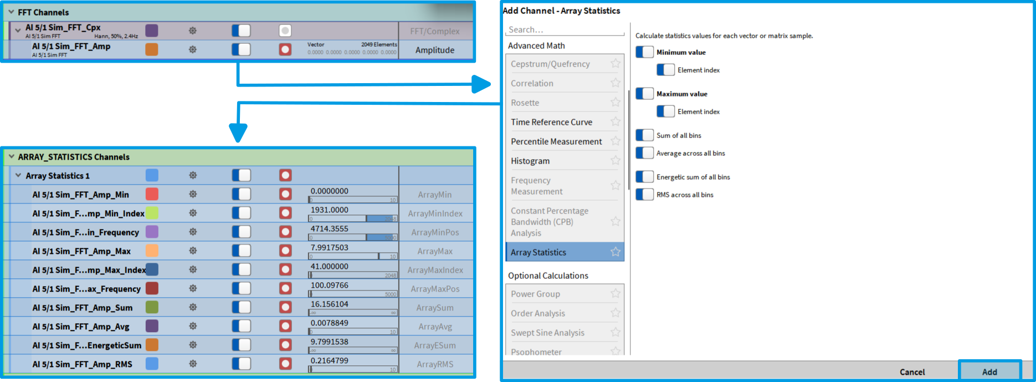1036x382 pixels.
Task: Open settings gear for Sim_FFT_Amp_Sum channel
Action: pos(193,307)
